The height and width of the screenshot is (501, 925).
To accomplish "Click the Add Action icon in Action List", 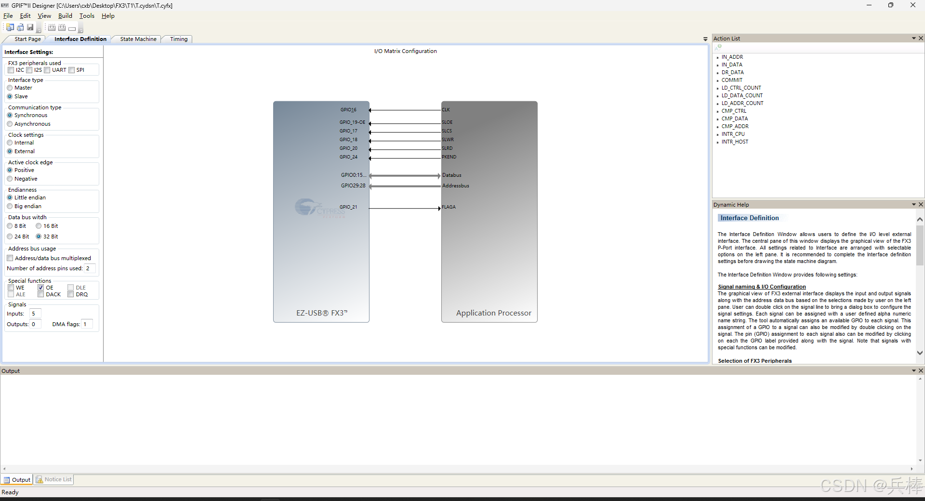I will click(x=718, y=47).
